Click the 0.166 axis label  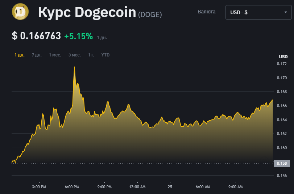282,106
